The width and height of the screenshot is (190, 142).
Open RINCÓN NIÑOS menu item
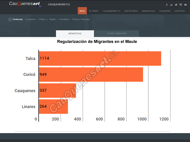[x=131, y=11]
